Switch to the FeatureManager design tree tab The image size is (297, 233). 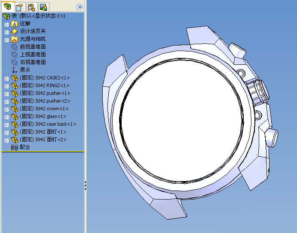pyautogui.click(x=8, y=6)
